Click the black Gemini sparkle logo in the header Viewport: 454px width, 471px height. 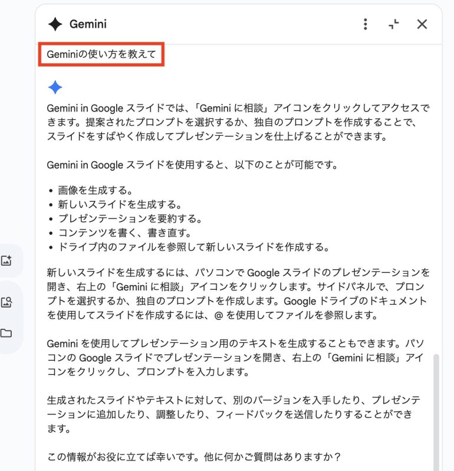tap(55, 24)
